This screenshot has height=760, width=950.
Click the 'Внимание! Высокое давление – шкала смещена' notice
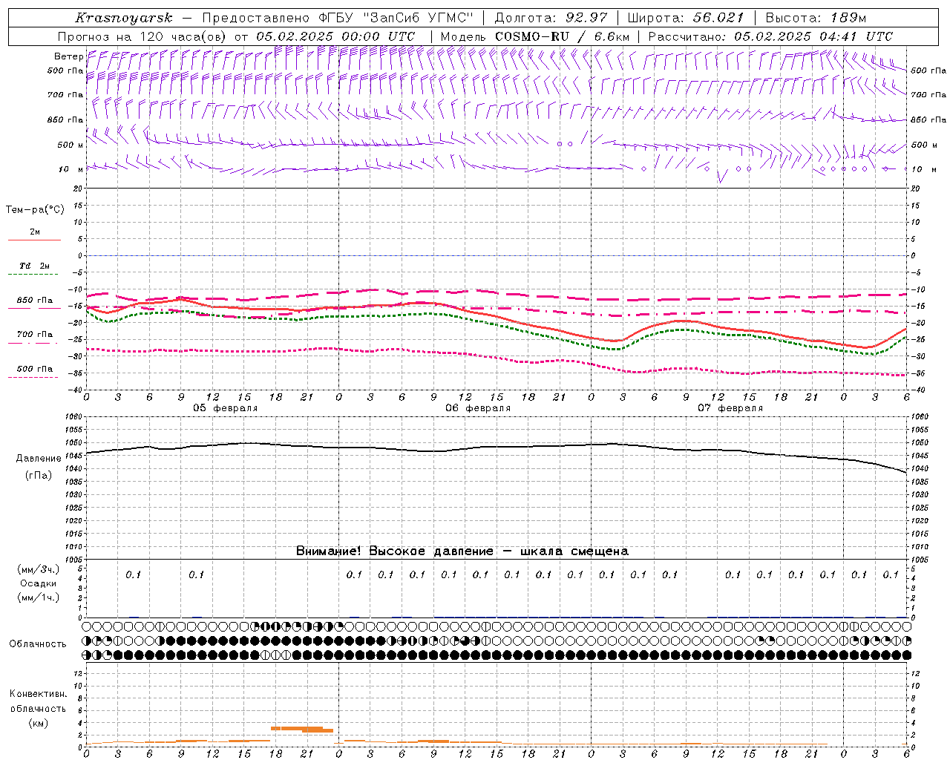pyautogui.click(x=462, y=551)
